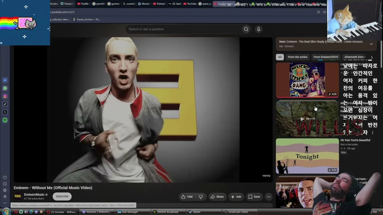Launch Edge from the quick launch bar

pos(31,212)
